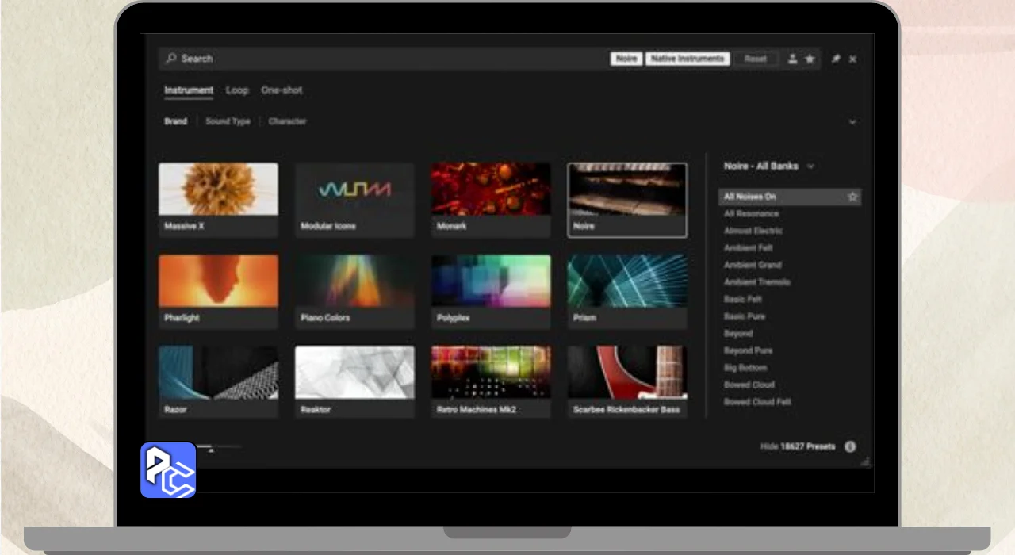Open the Noire - All Banks dropdown
Viewport: 1015px width, 555px height.
click(769, 166)
